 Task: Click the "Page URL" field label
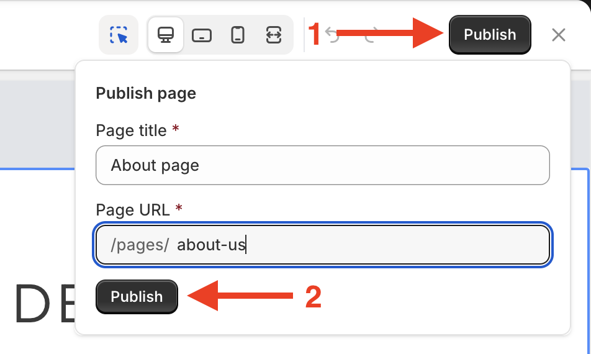132,210
